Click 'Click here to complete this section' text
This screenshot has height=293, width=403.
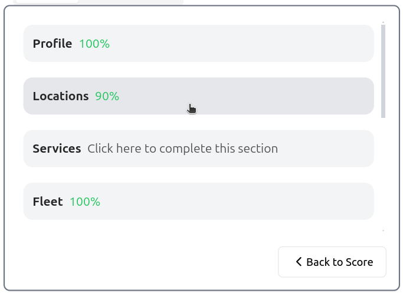click(182, 149)
